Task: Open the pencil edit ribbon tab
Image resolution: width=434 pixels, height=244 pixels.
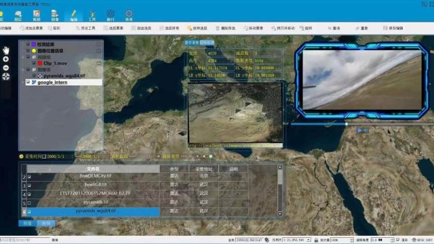Action: click(x=74, y=16)
